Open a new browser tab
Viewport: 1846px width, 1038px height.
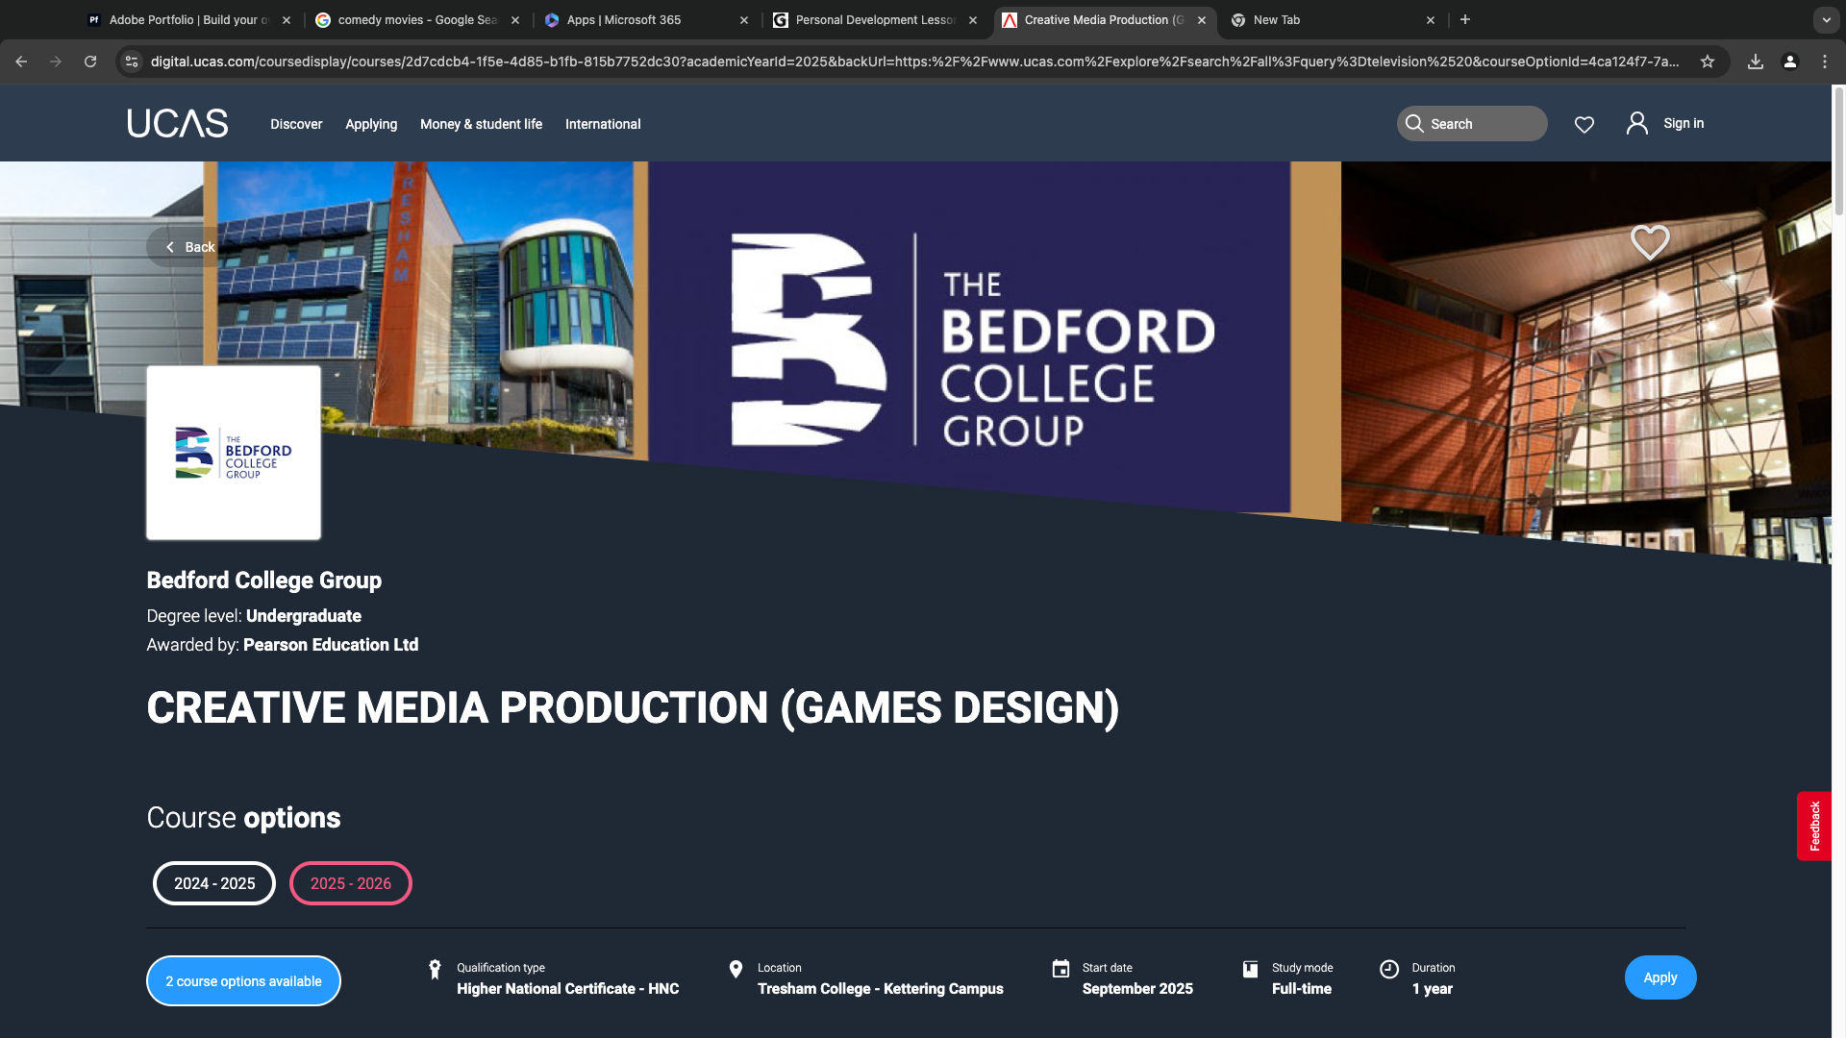click(1465, 19)
